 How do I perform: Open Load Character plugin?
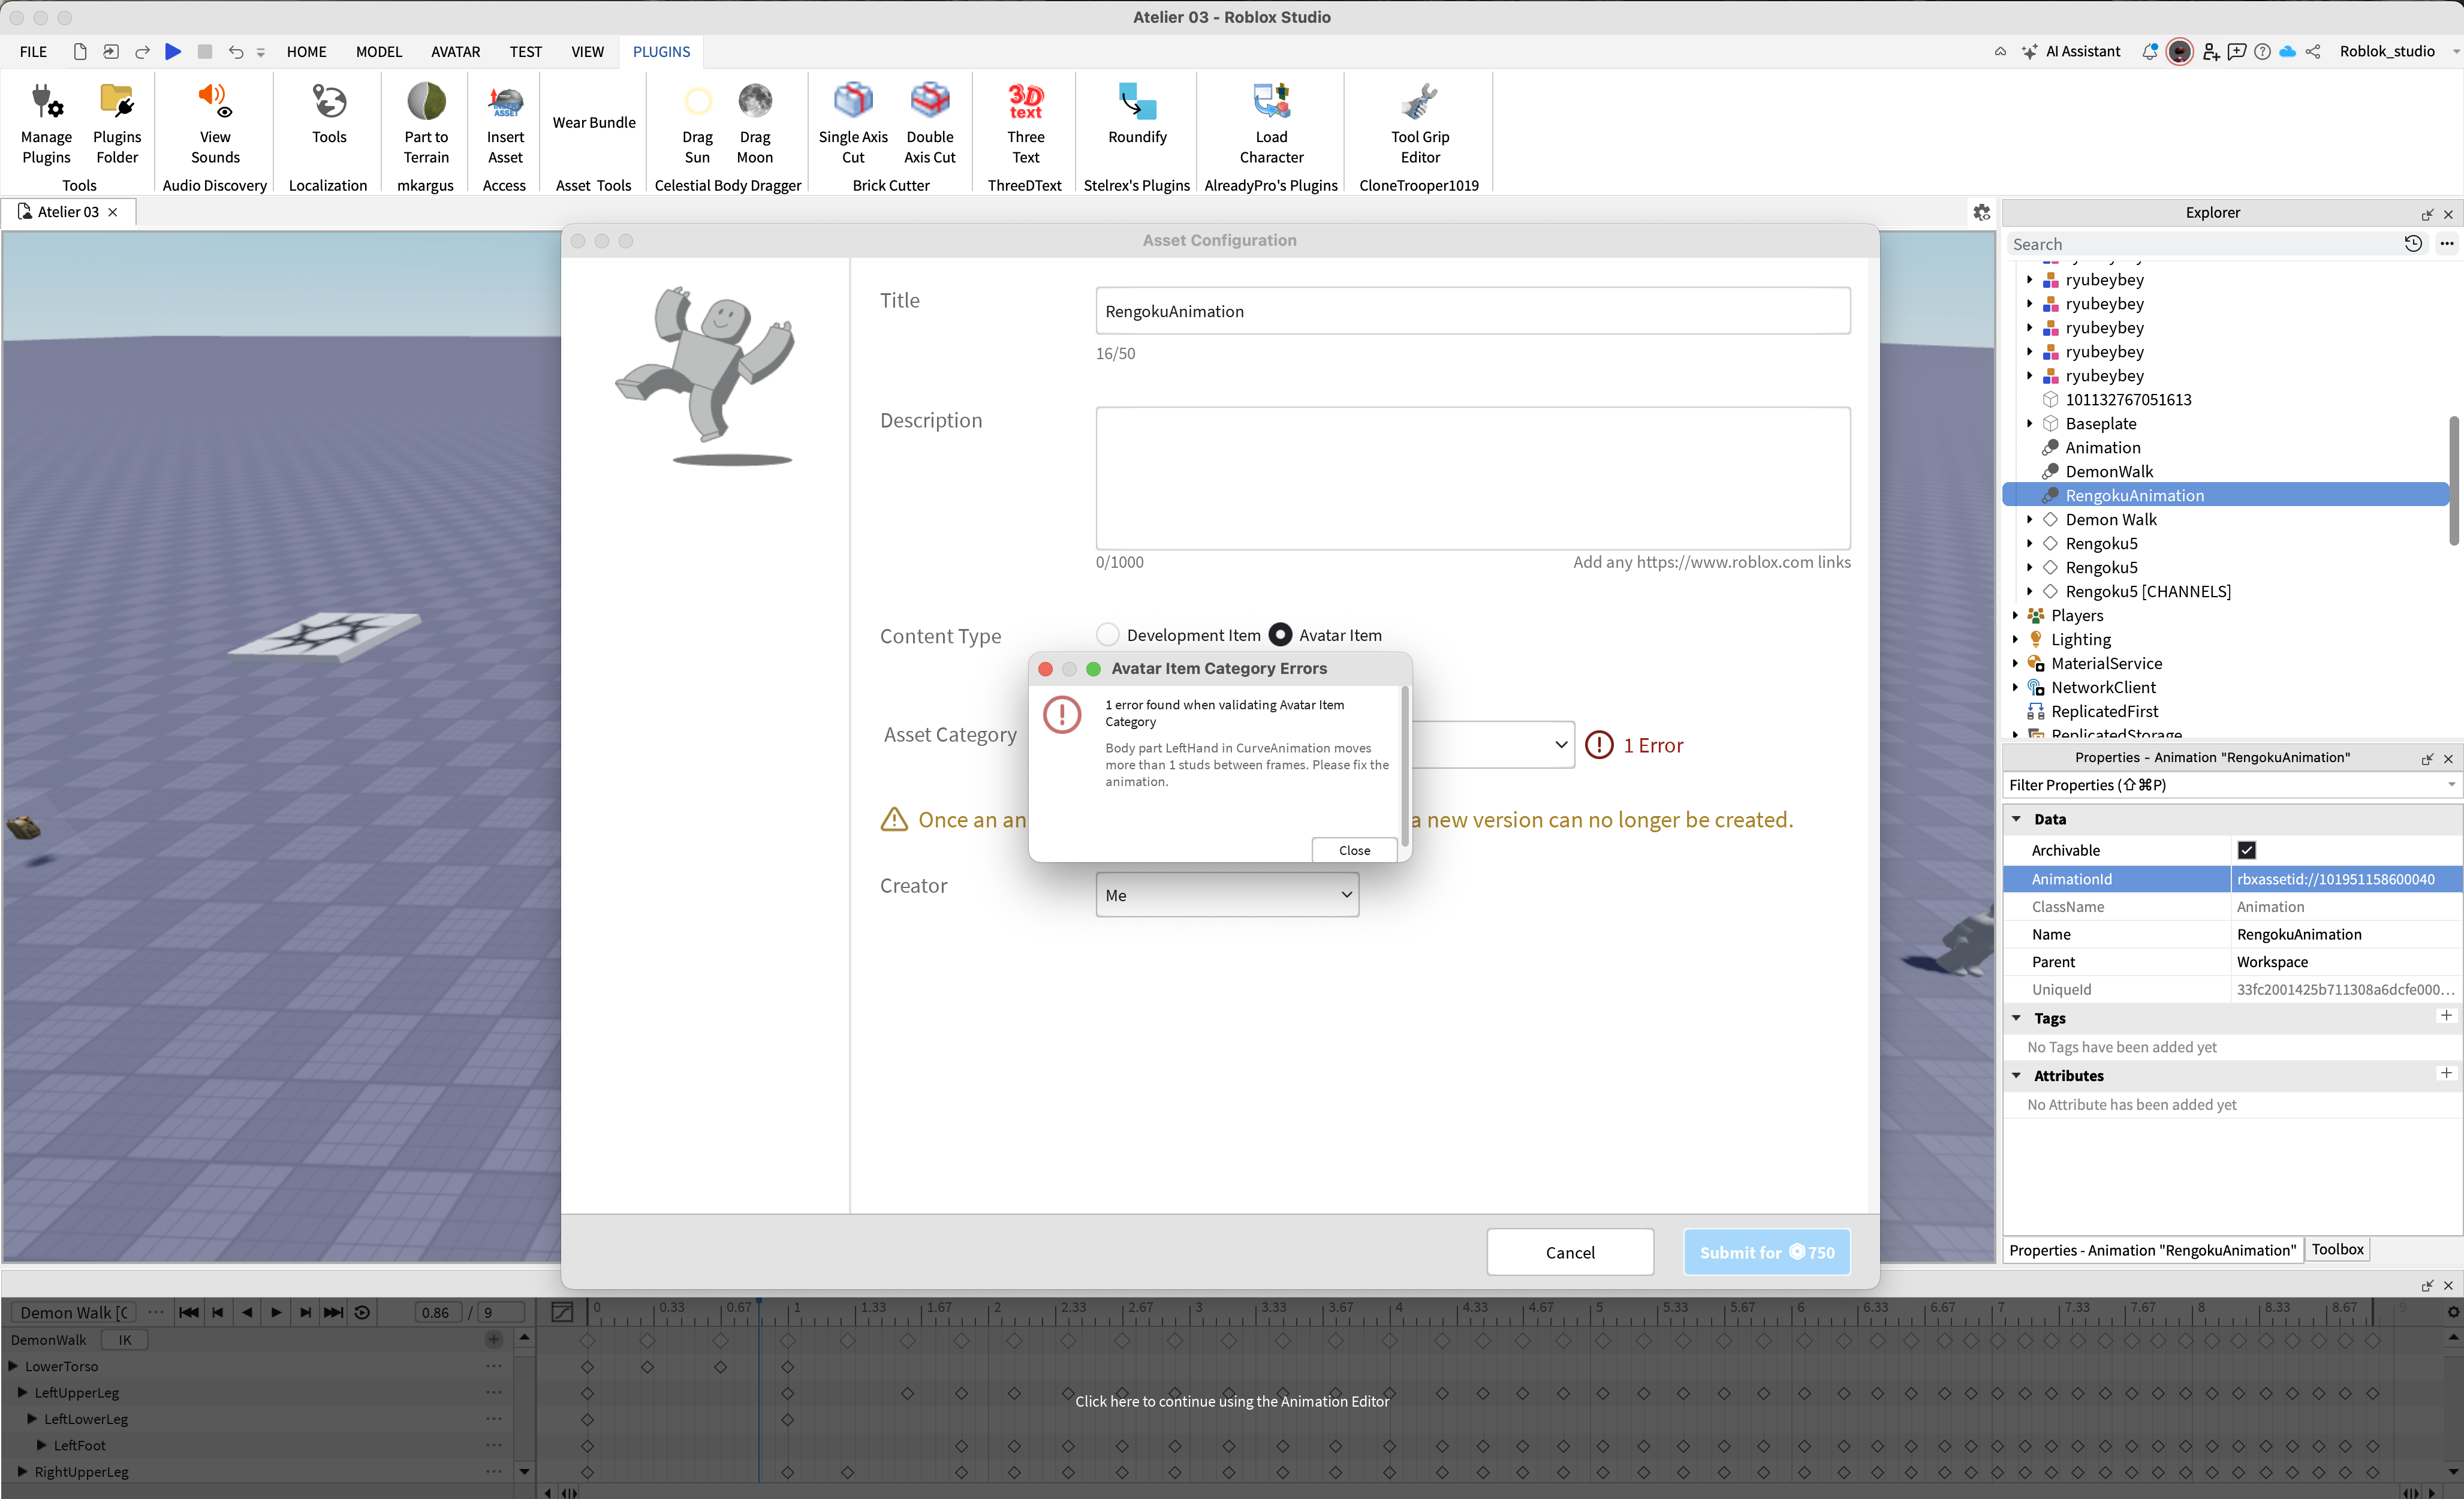[1271, 123]
